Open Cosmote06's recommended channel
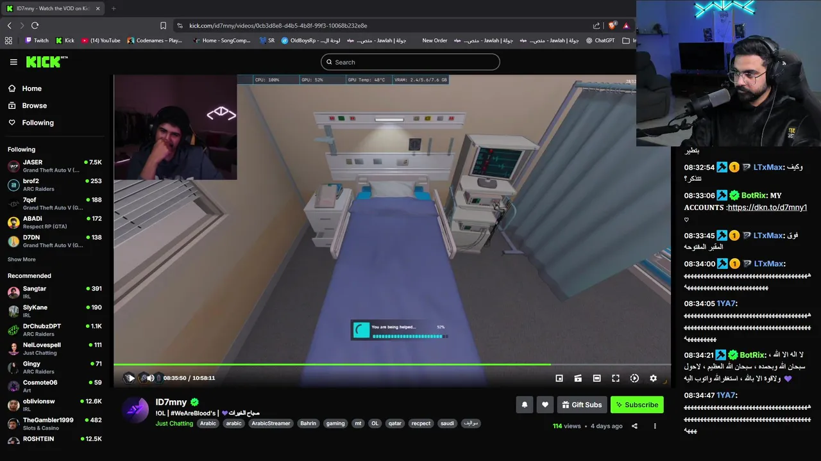The image size is (821, 461). coord(55,386)
